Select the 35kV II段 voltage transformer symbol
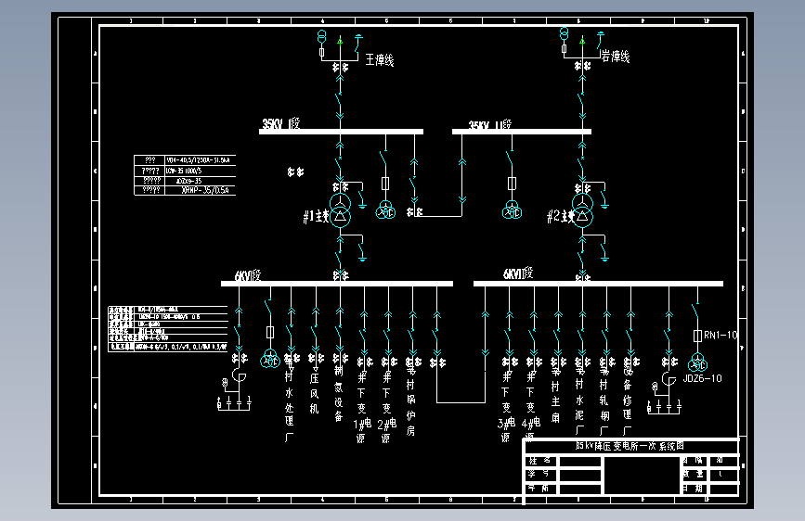 point(512,210)
